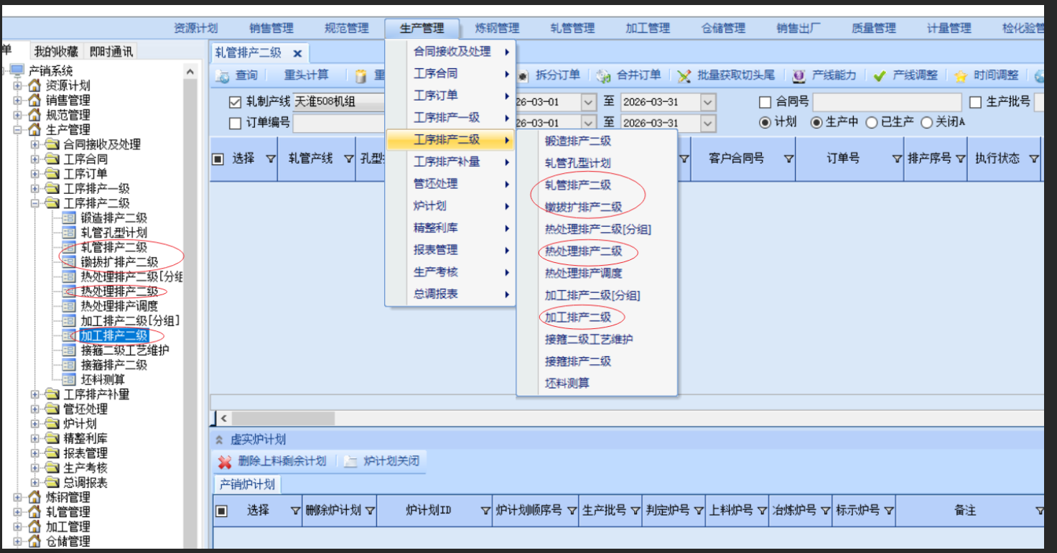Enable the 合同号 checkbox

765,102
